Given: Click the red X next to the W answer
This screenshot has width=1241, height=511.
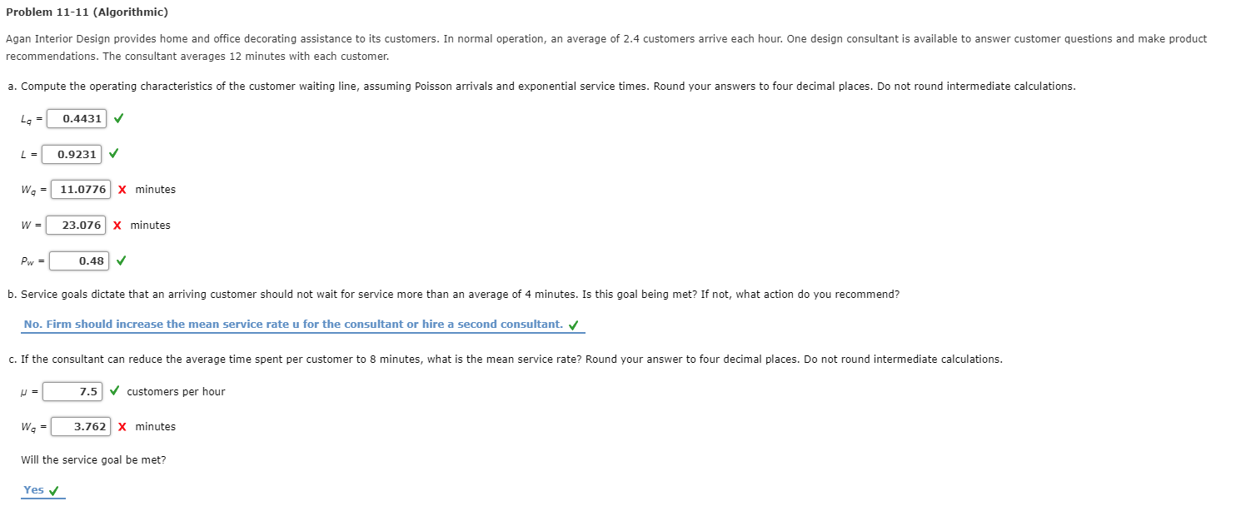Looking at the screenshot, I should click(117, 225).
